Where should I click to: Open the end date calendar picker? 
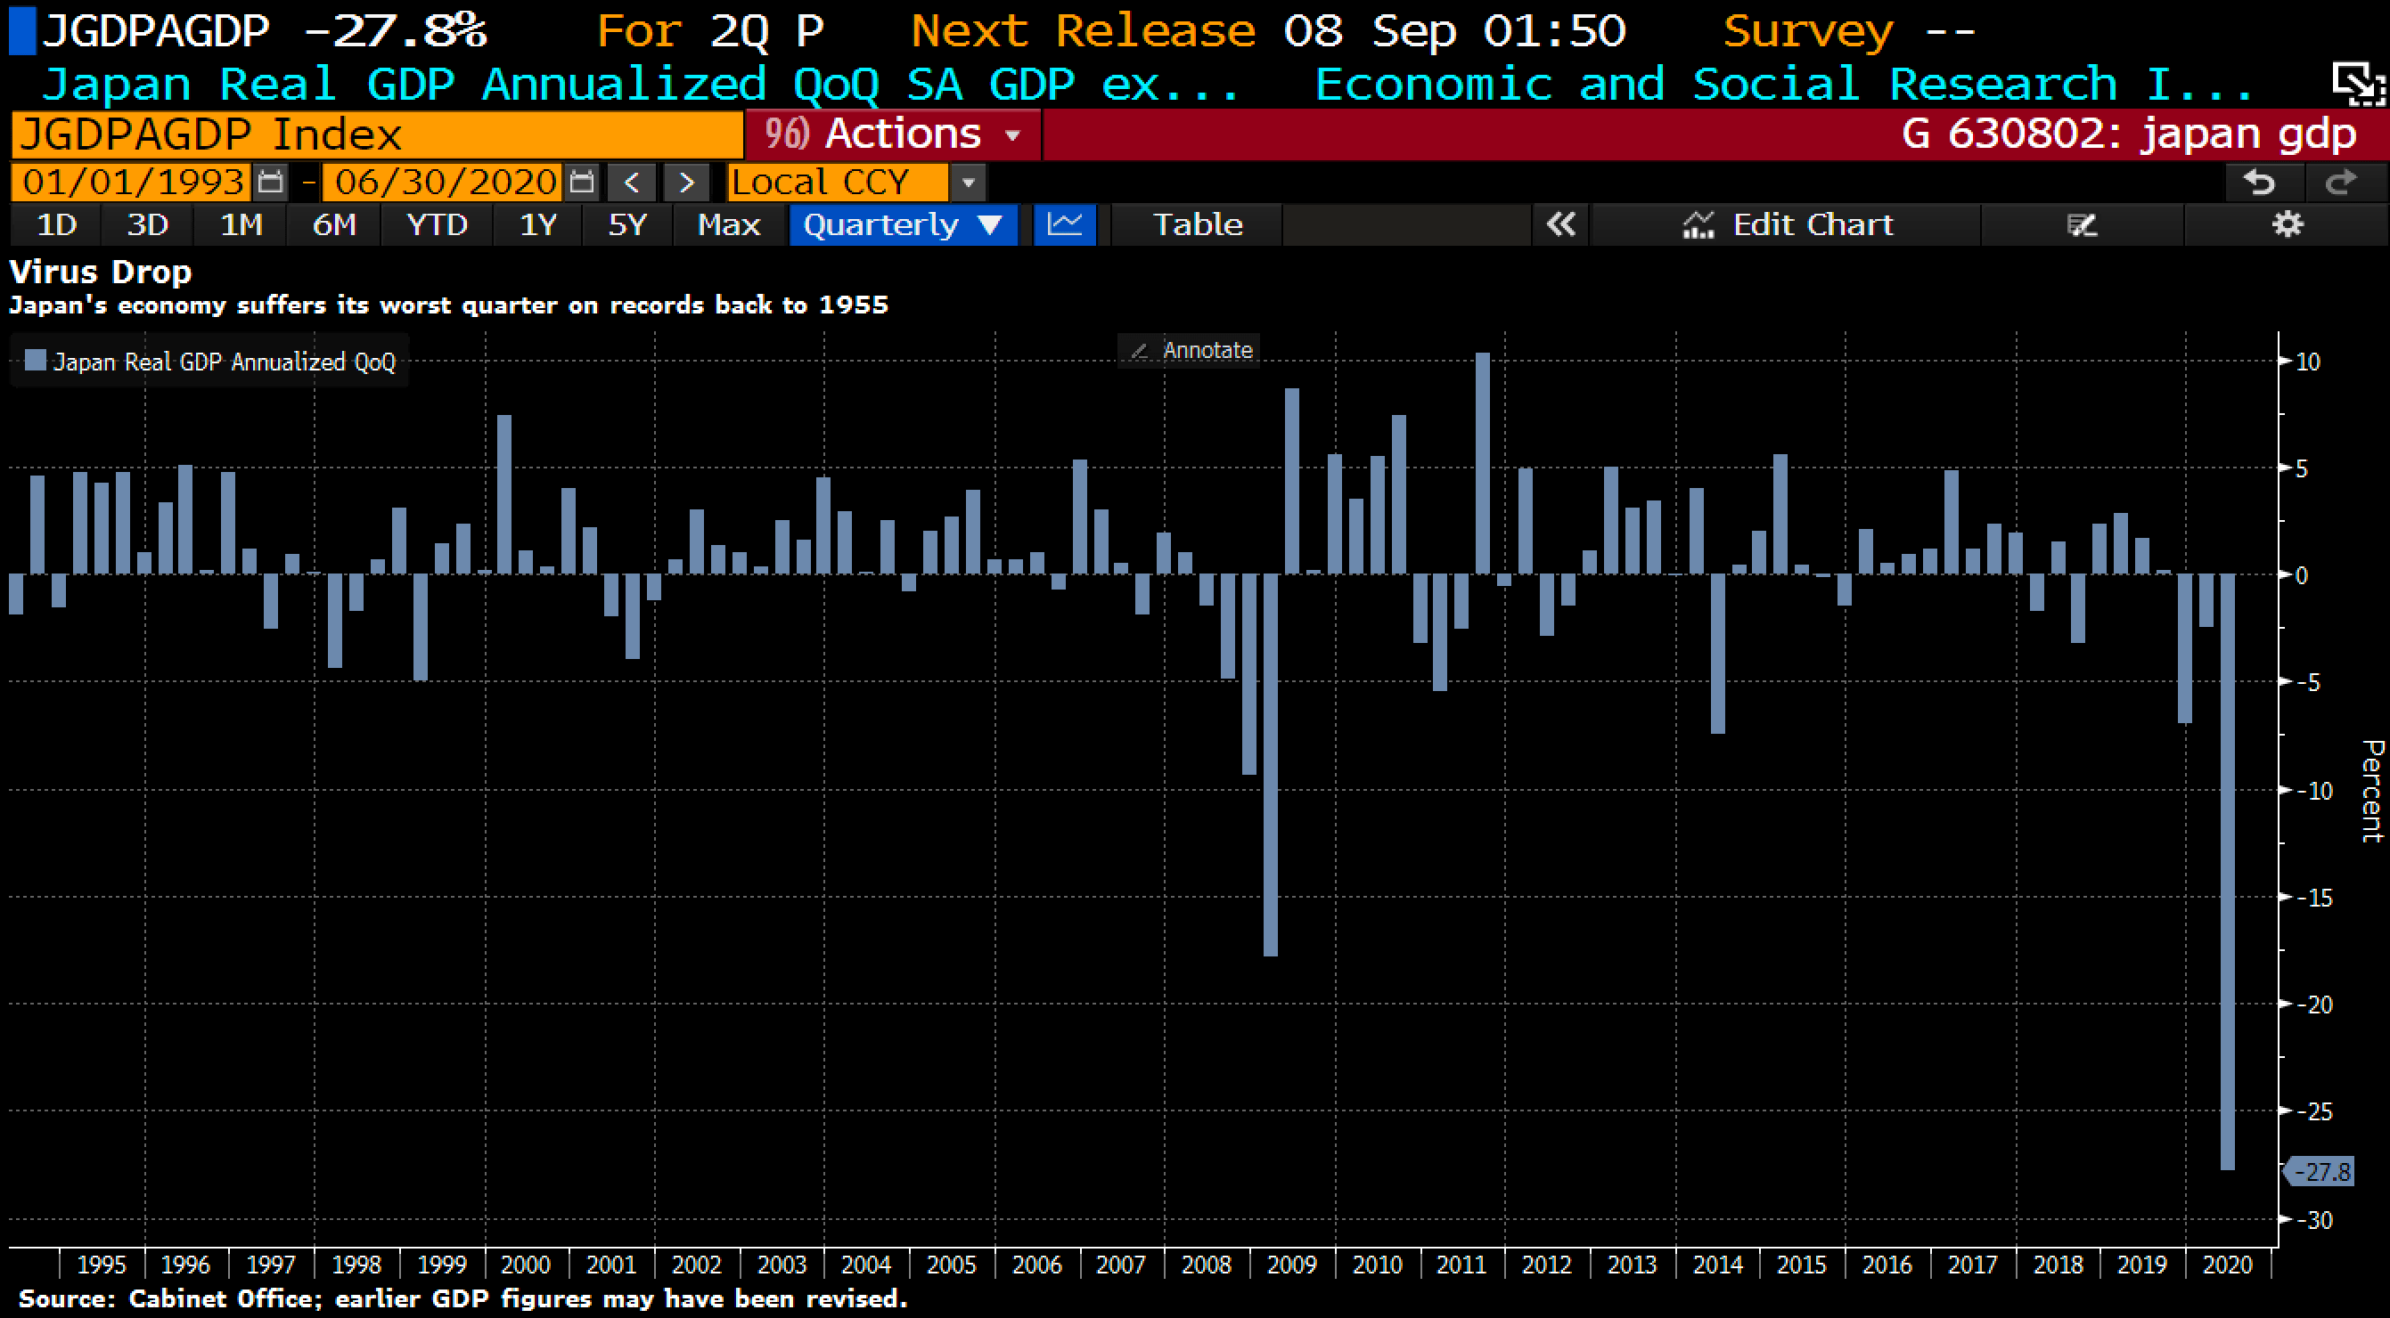click(x=582, y=182)
